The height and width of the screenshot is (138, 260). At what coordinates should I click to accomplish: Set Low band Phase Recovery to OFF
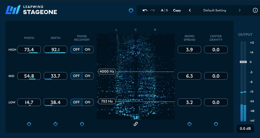[x=76, y=102]
